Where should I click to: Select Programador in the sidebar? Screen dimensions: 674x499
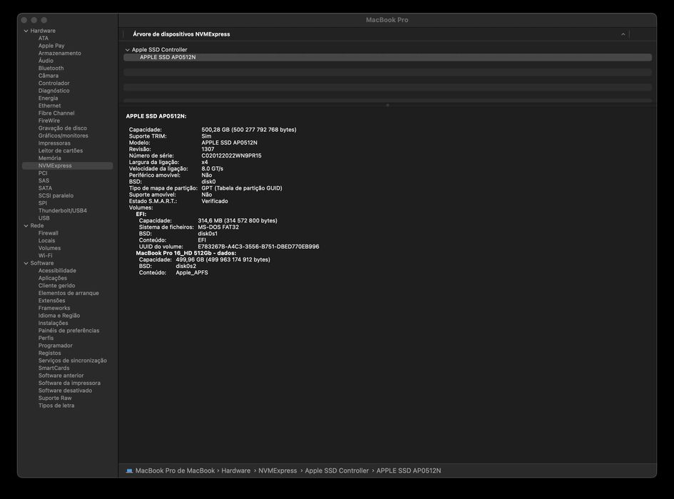pos(56,346)
